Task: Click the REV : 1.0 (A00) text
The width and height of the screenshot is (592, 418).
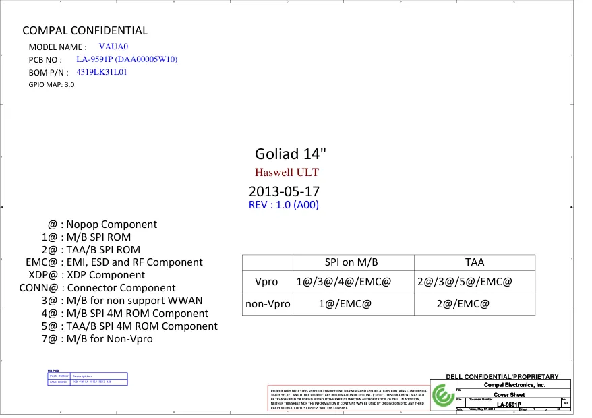Action: pos(284,205)
